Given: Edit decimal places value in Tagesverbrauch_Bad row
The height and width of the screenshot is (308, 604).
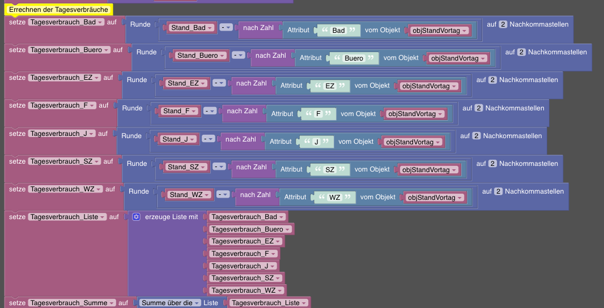Looking at the screenshot, I should pyautogui.click(x=503, y=25).
